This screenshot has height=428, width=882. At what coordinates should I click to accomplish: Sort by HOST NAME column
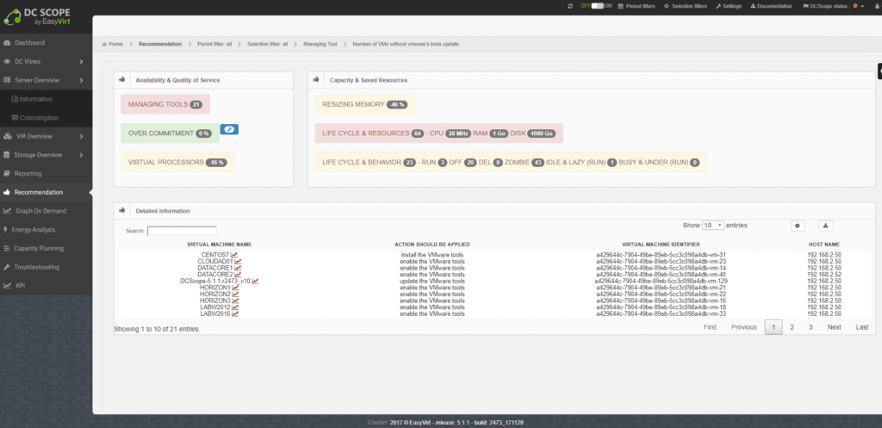click(824, 245)
